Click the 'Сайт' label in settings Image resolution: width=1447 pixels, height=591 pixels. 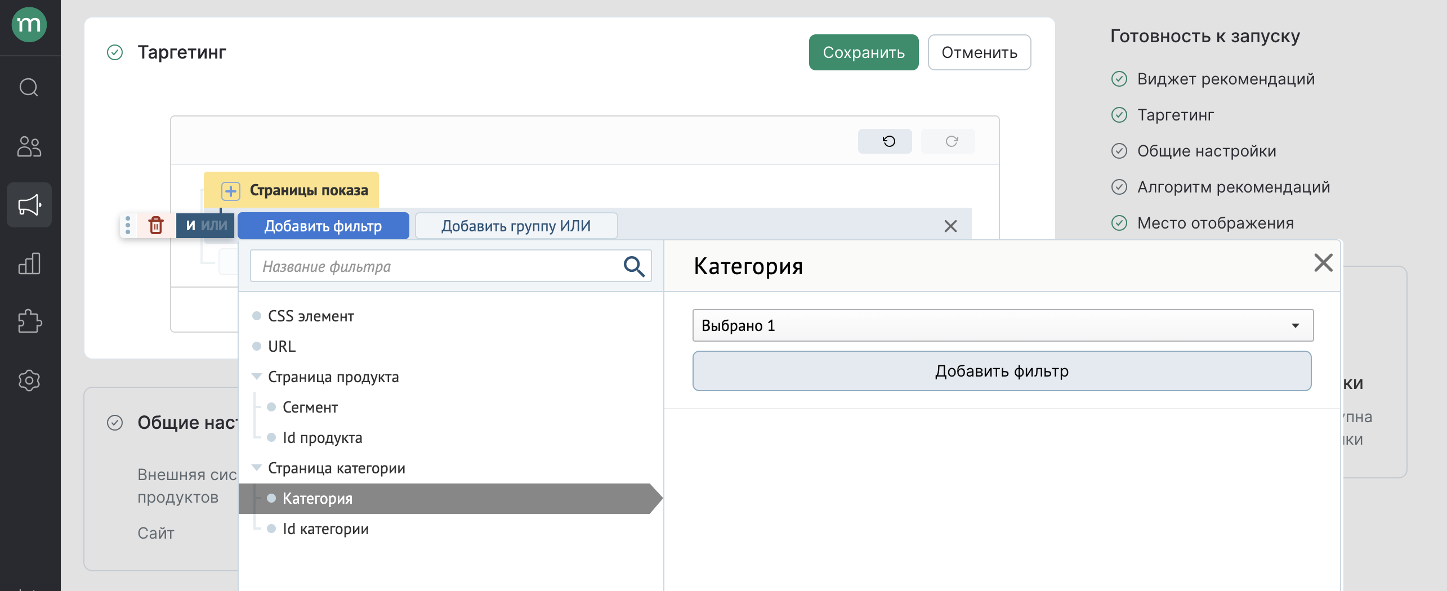coord(156,533)
